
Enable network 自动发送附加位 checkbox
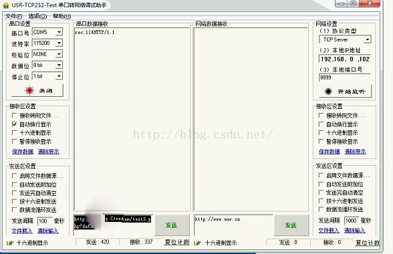(321, 184)
